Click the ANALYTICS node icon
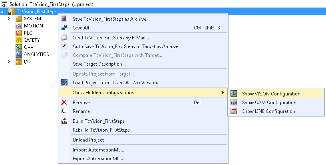Image resolution: width=326 pixels, height=165 pixels. click(19, 54)
